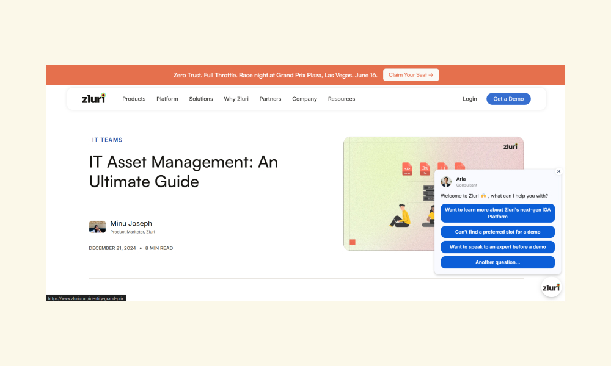
Task: Click the Minu Joseph author name
Action: pyautogui.click(x=131, y=223)
